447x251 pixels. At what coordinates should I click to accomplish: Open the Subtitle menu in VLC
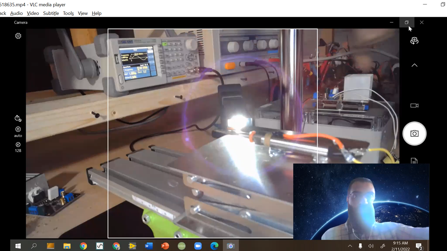51,13
